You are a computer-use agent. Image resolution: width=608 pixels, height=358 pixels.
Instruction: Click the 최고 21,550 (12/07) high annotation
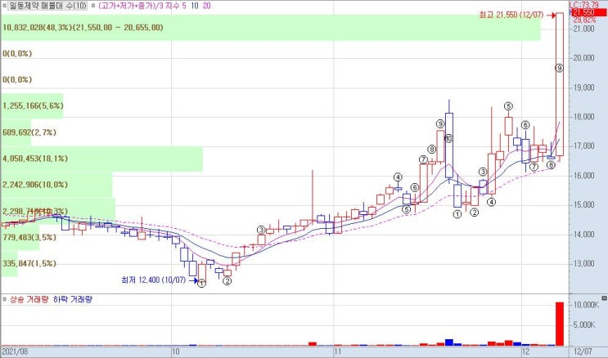[511, 15]
